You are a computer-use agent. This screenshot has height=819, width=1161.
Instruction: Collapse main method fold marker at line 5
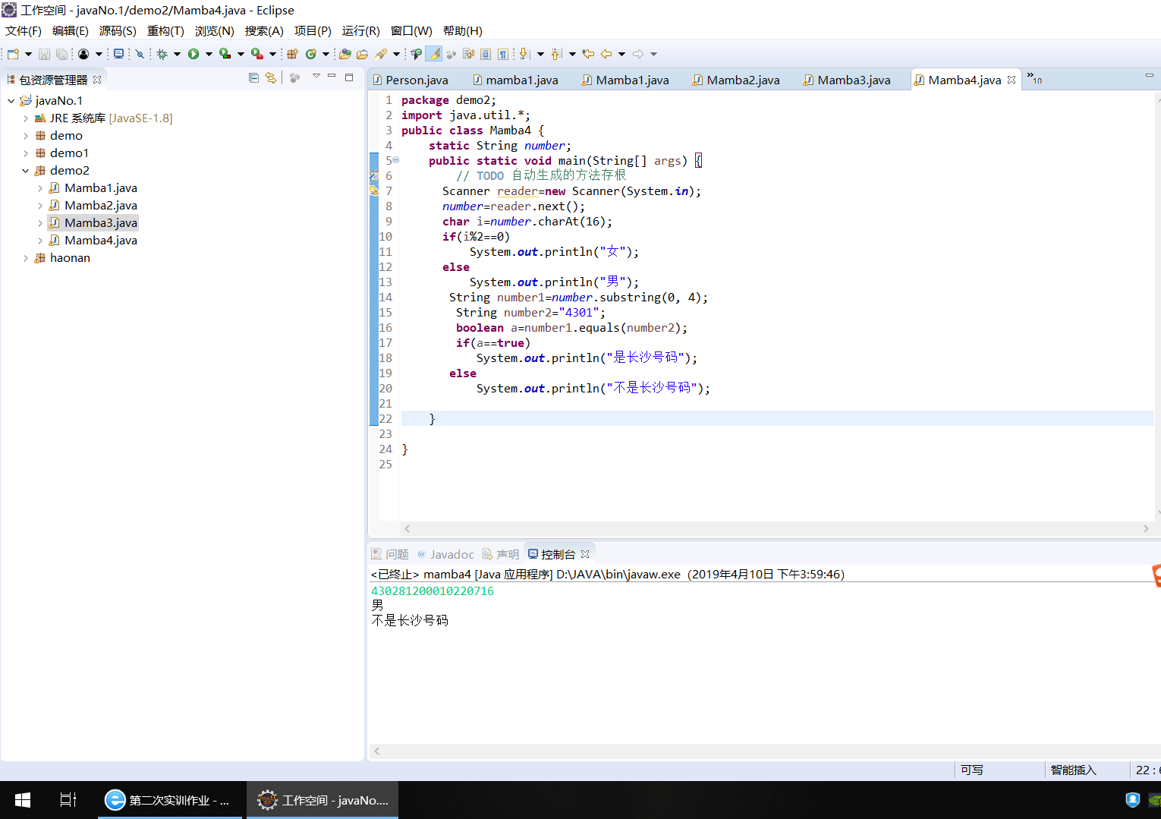point(395,160)
